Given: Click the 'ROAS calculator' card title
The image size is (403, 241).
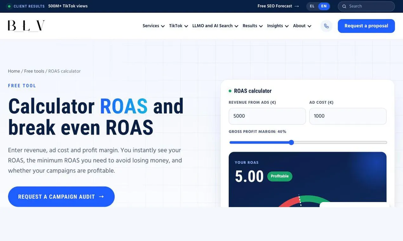Looking at the screenshot, I should point(253,91).
